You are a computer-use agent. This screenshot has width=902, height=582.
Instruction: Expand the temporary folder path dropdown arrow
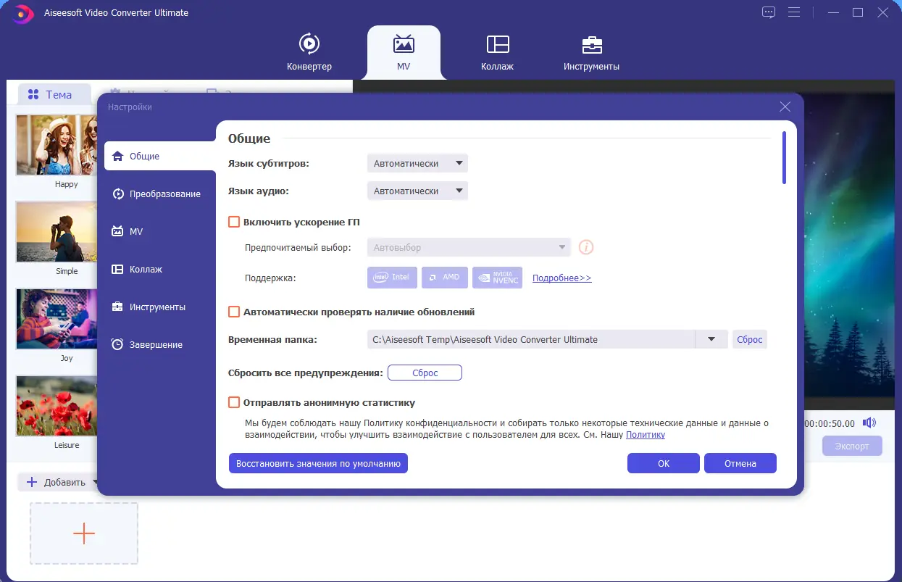[711, 339]
